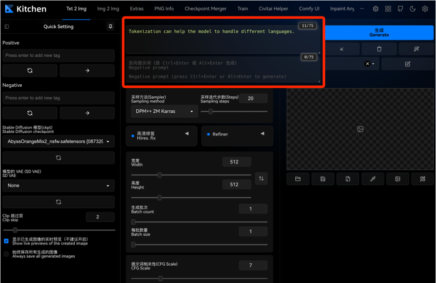Image resolution: width=436 pixels, height=283 pixels.
Task: Refresh the Stable Diffusion checkpoint list
Action: click(x=58, y=158)
